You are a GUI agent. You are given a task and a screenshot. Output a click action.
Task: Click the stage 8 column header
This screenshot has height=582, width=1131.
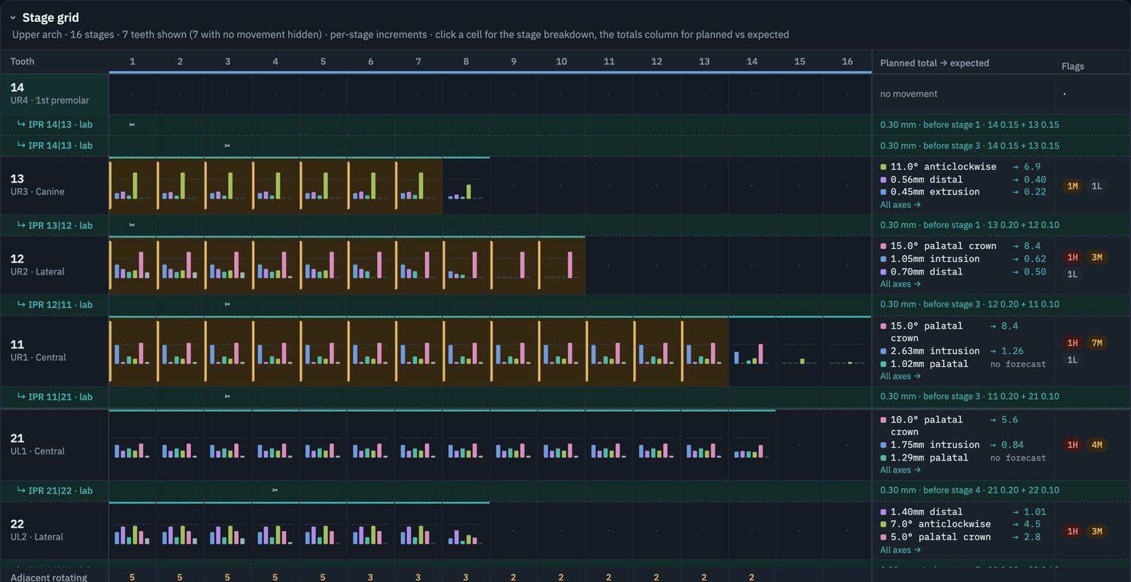tap(466, 62)
